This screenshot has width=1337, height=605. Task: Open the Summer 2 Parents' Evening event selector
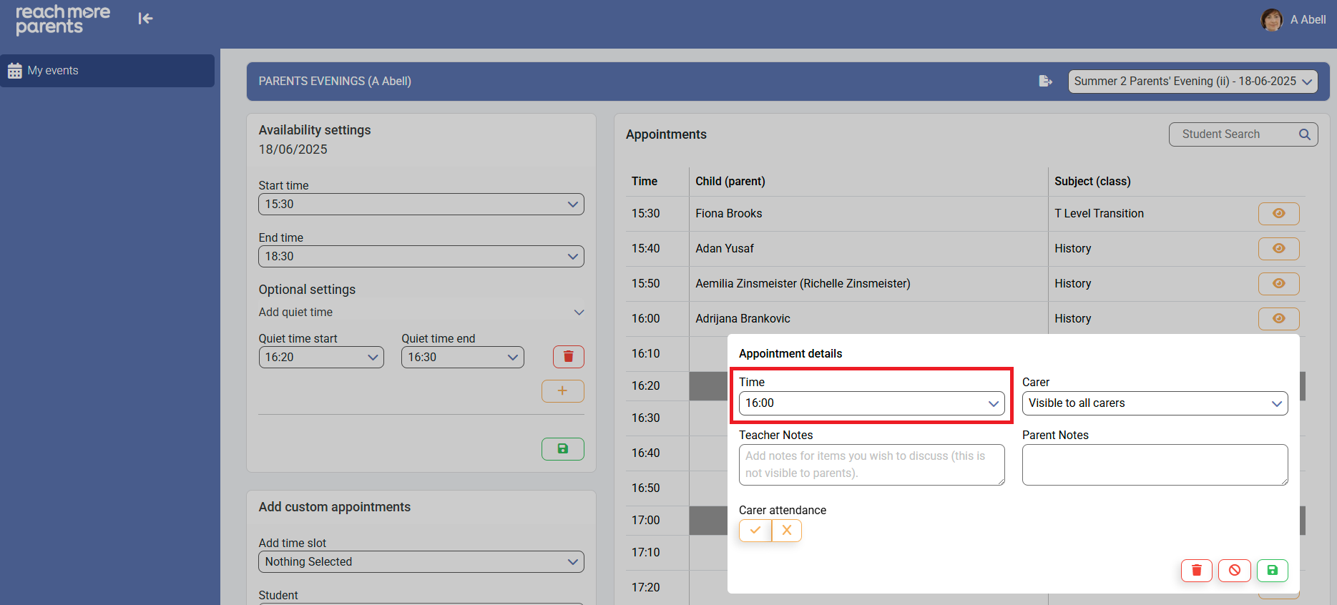[1192, 82]
